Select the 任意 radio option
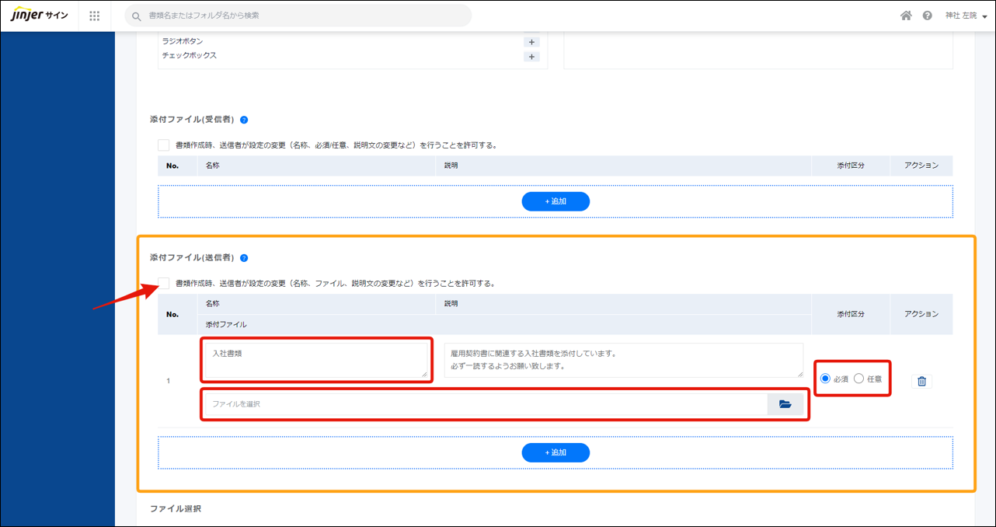This screenshot has width=996, height=527. [858, 379]
